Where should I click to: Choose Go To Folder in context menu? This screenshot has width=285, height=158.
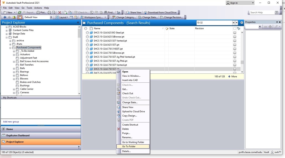(x=133, y=146)
